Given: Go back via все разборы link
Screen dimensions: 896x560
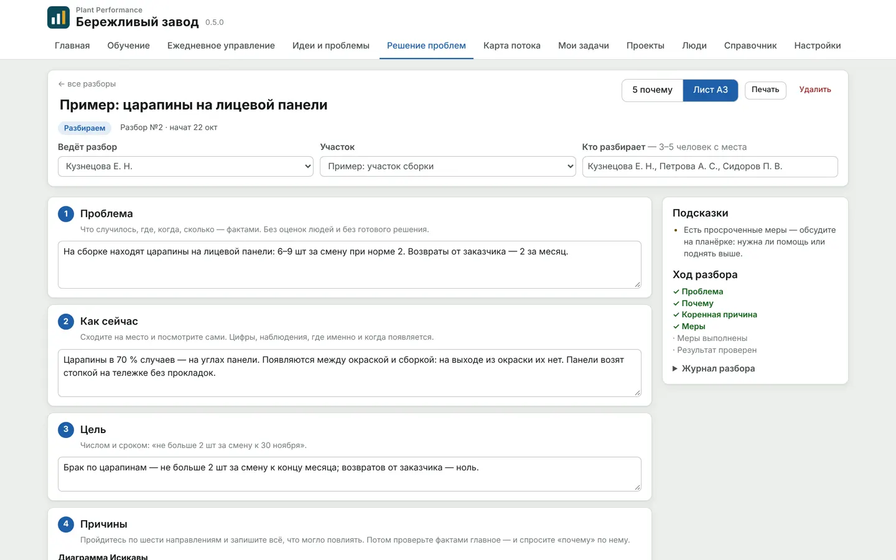Looking at the screenshot, I should tap(87, 84).
